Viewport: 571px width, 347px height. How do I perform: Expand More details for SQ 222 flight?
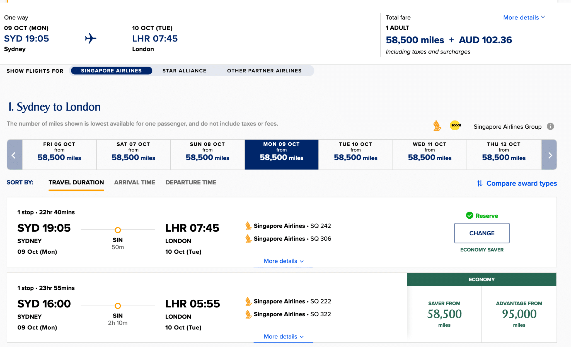coord(283,337)
